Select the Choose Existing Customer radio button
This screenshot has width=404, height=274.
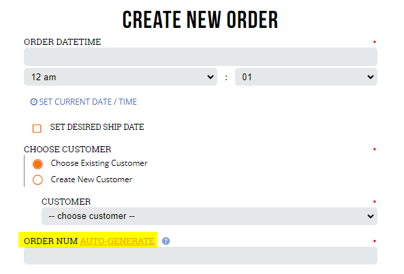37,164
